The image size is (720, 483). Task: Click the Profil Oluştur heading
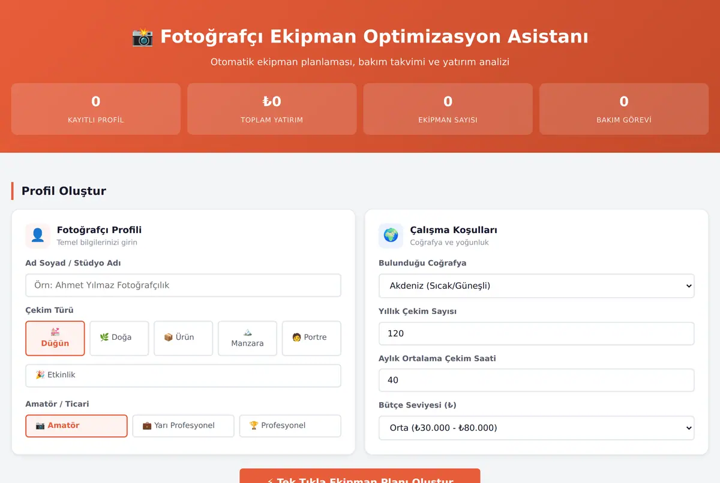coord(64,191)
